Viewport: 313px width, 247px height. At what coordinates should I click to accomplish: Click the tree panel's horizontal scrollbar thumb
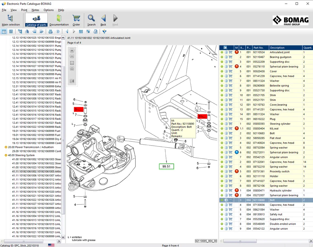24,241
